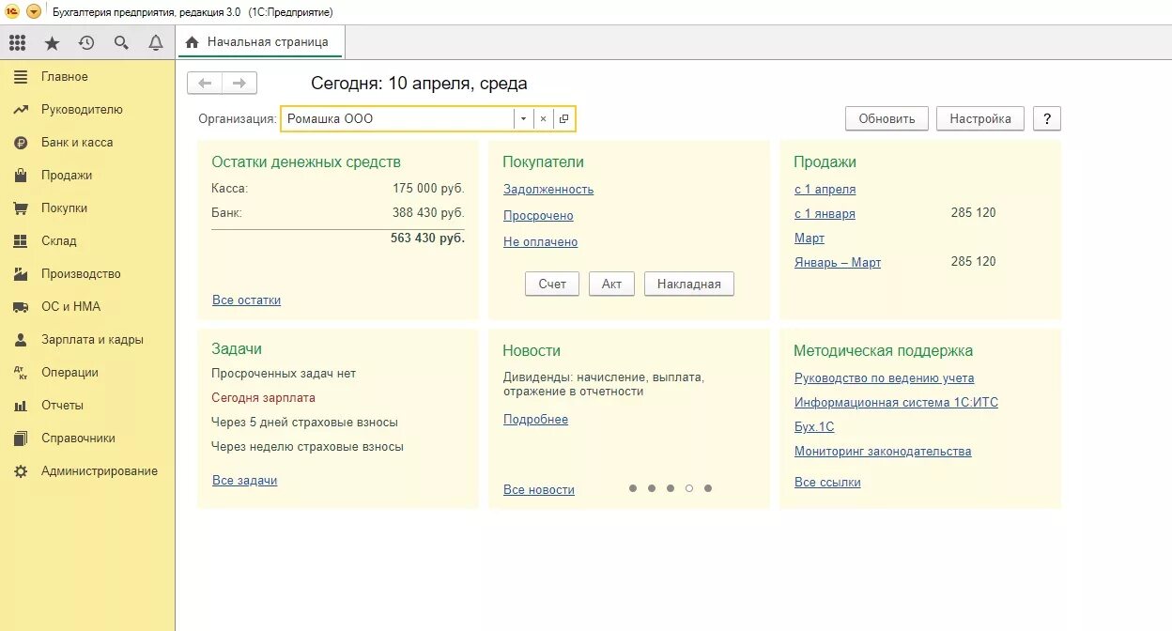Viewport: 1172px width, 631px height.
Task: Select the Склад section icon
Action: tap(20, 241)
